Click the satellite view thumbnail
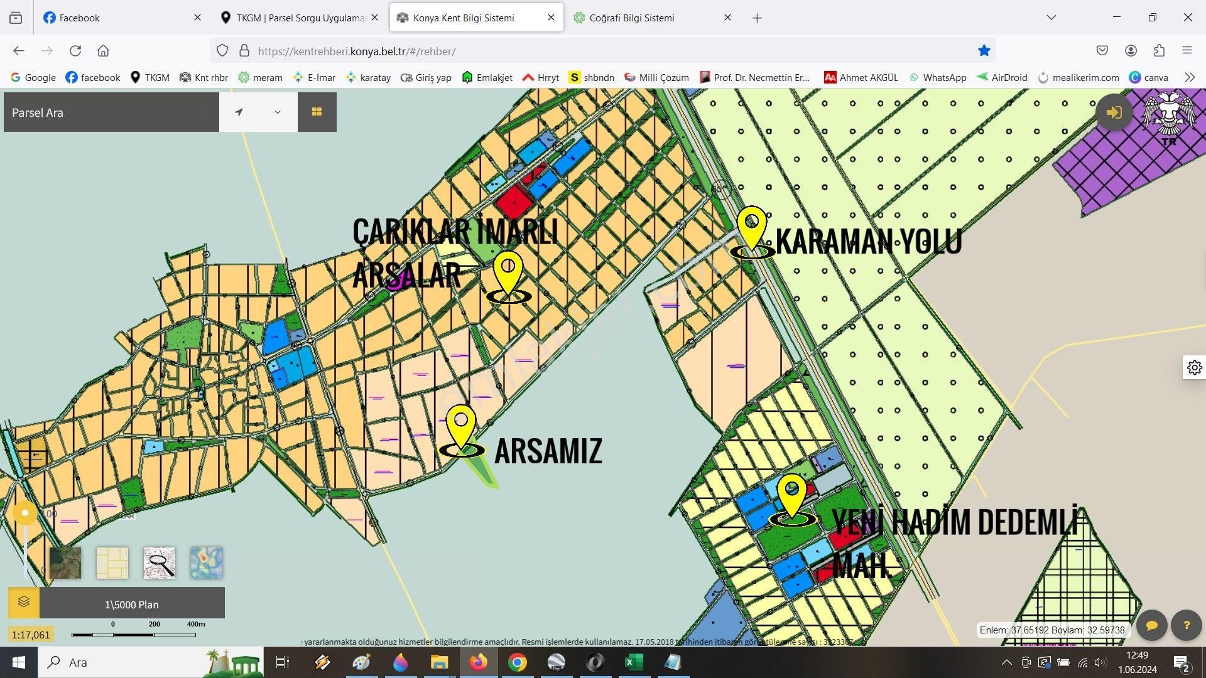The height and width of the screenshot is (678, 1206). pos(65,561)
